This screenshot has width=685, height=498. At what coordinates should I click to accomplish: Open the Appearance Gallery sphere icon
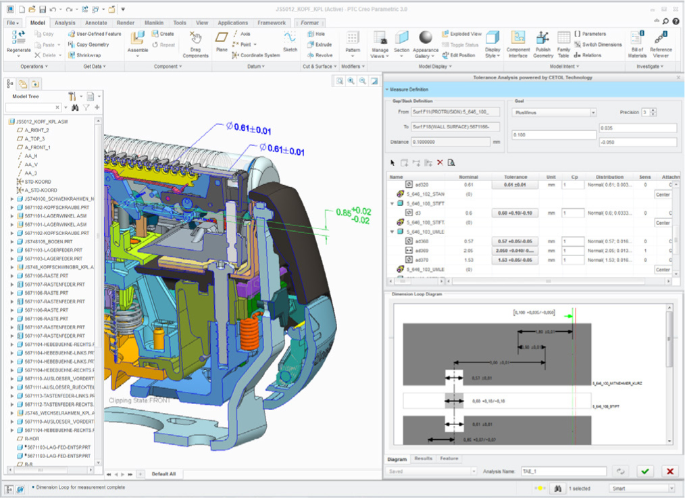point(426,38)
